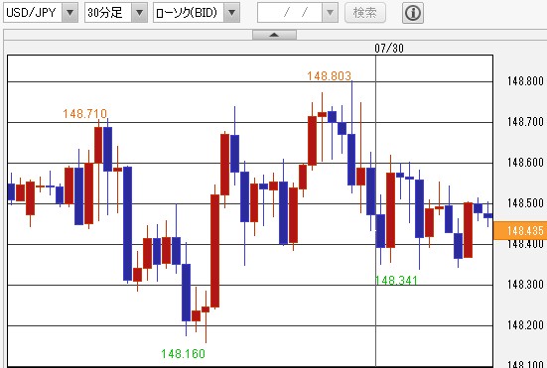Expand the ローソク(BID) chart type dropdown
This screenshot has height=368, width=547.
pos(231,13)
